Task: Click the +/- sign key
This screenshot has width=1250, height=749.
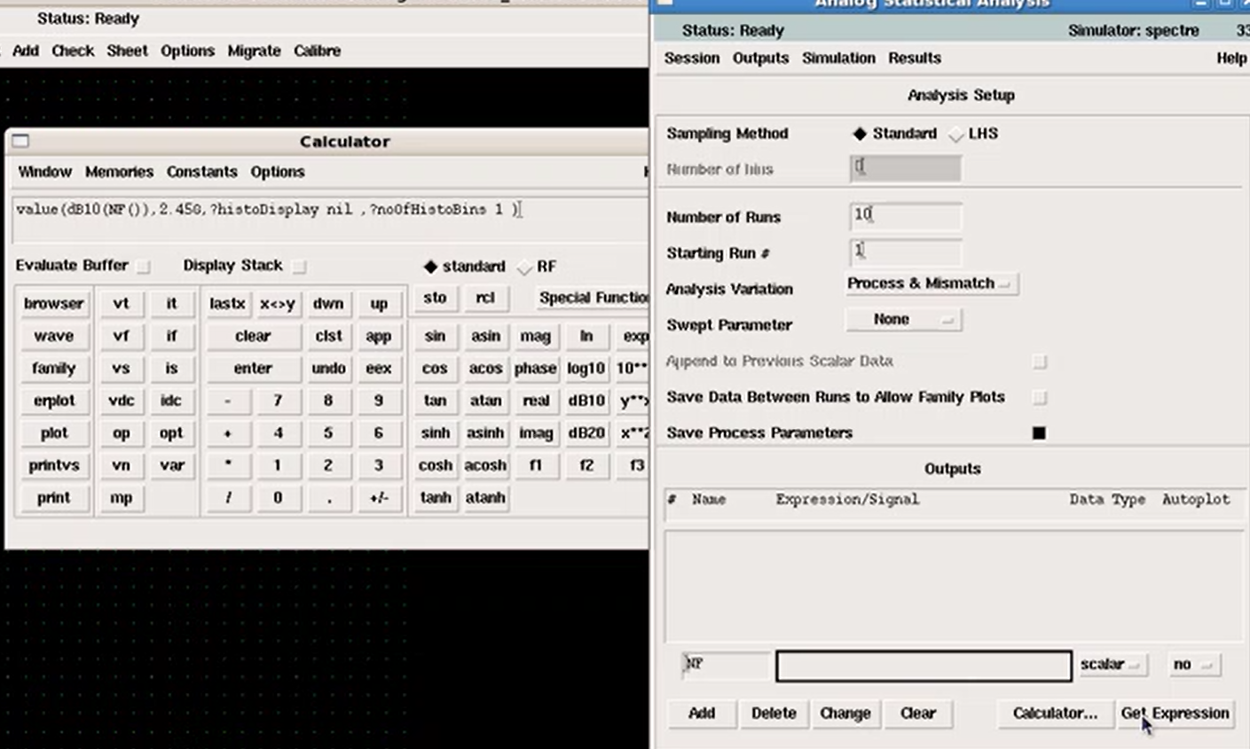Action: pyautogui.click(x=379, y=498)
